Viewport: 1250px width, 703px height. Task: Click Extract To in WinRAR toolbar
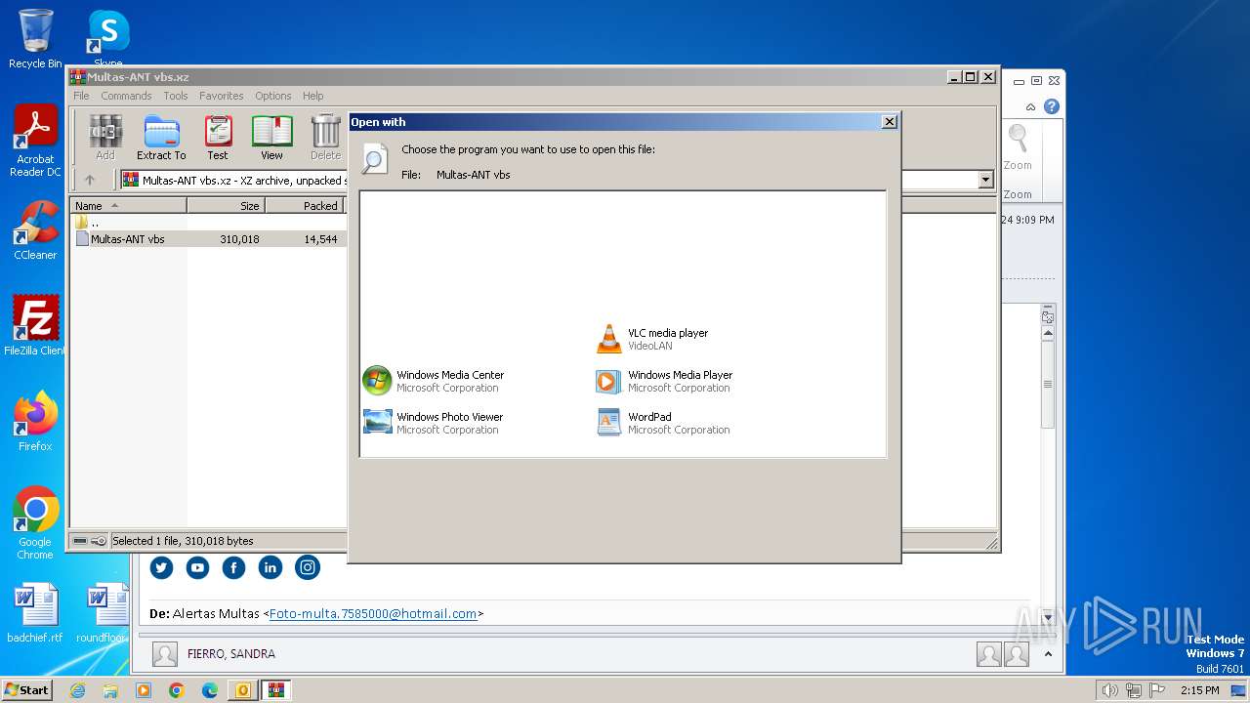[161, 138]
